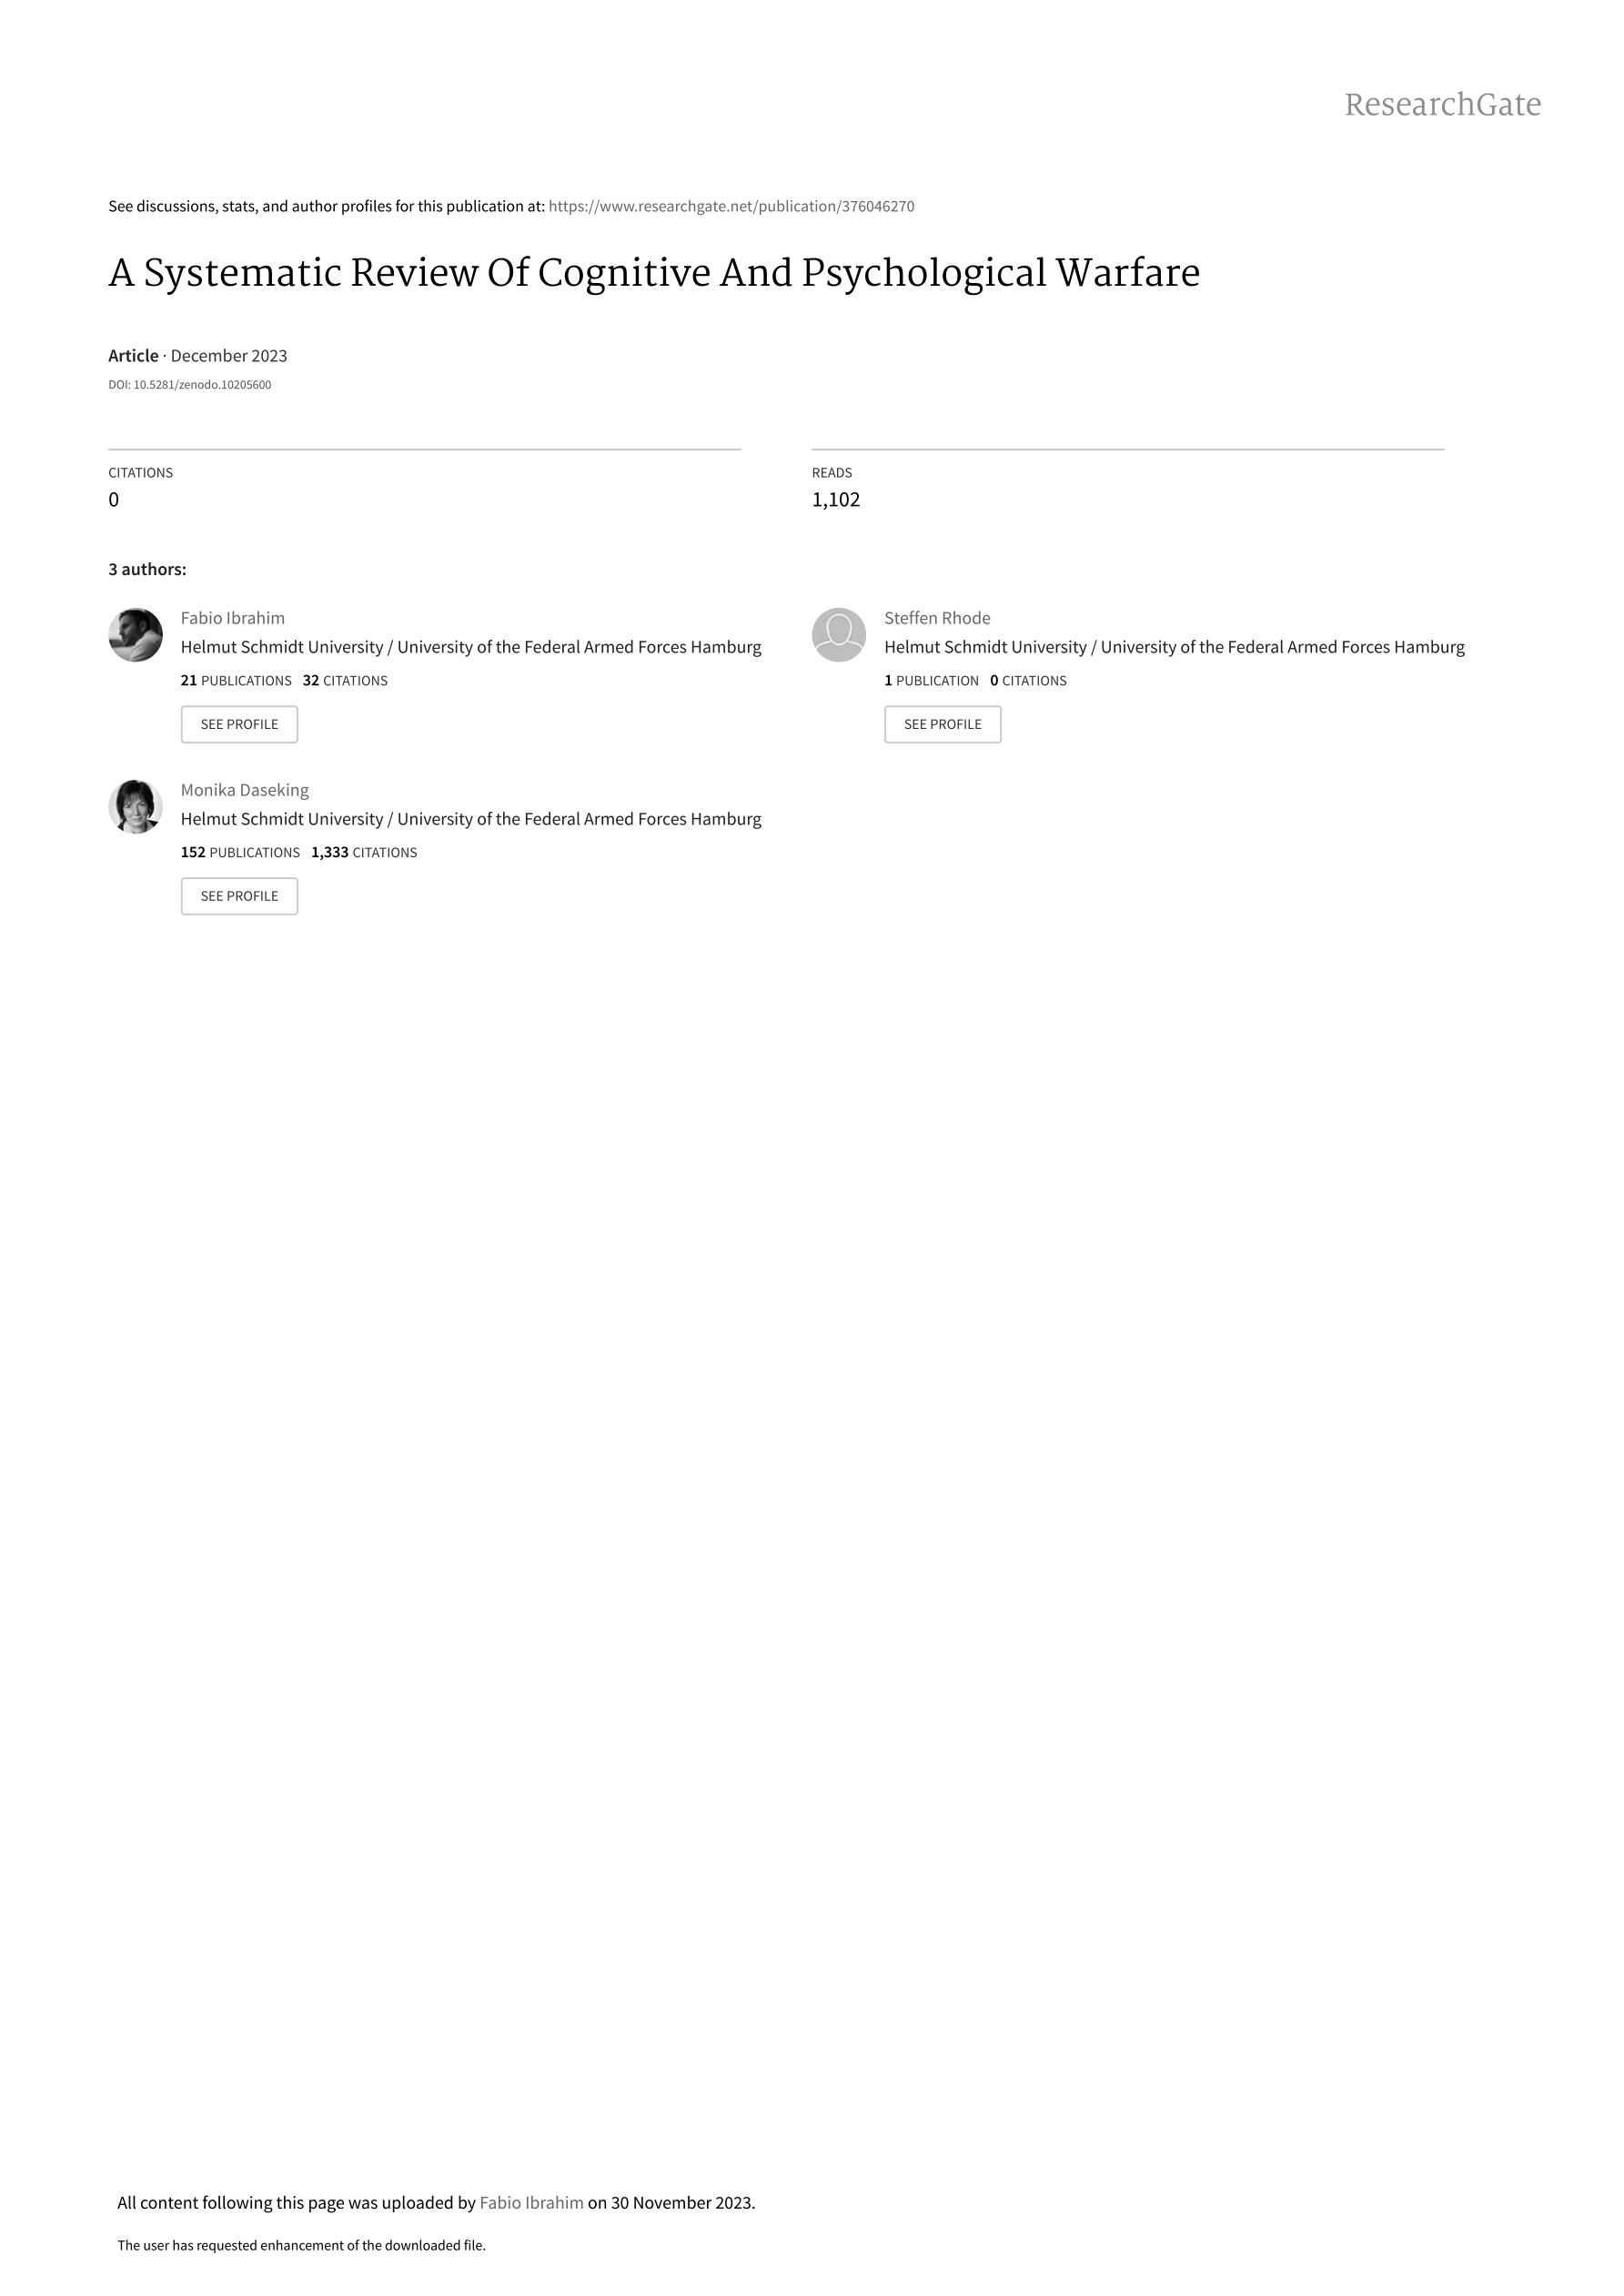
Task: Click Fabio Ibrahim's 21 publications count
Action: point(236,680)
